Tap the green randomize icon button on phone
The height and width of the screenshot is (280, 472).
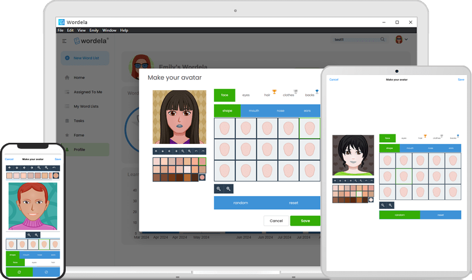tap(19, 272)
